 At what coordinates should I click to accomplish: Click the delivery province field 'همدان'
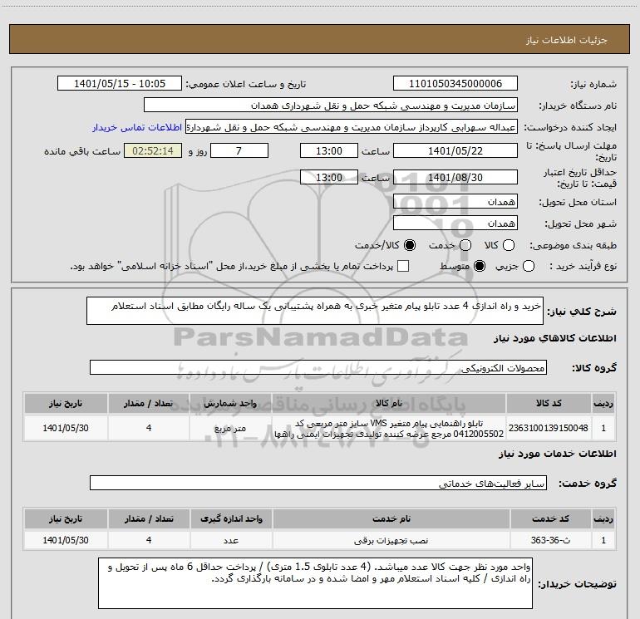[455, 201]
